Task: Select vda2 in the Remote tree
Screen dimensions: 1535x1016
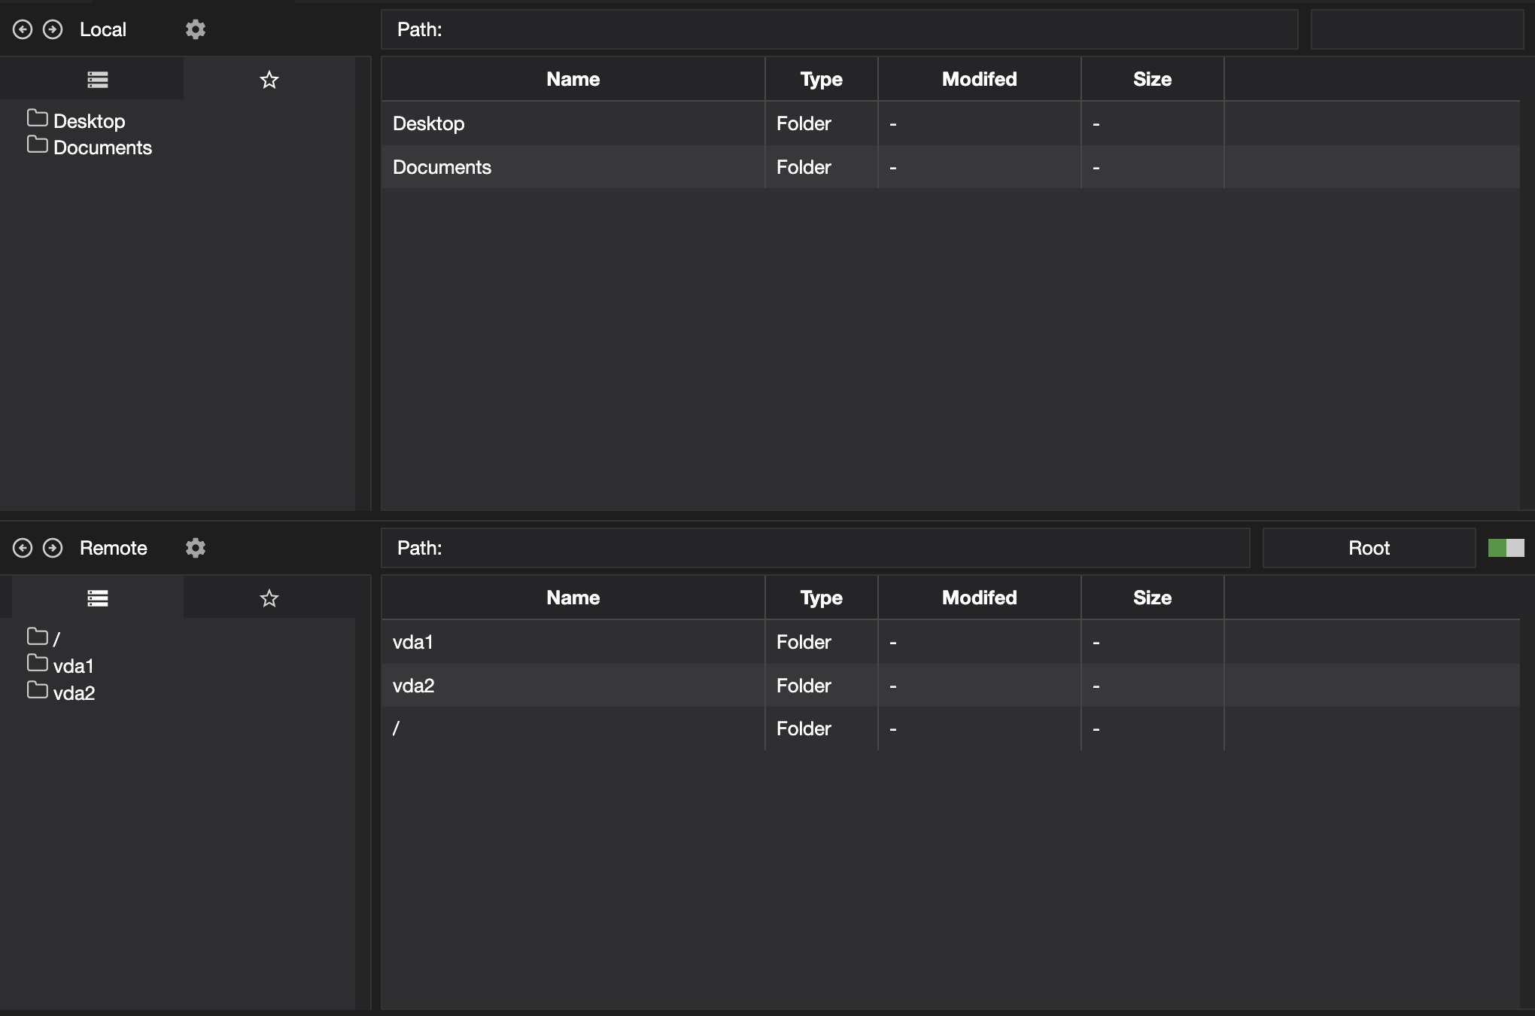Action: tap(74, 693)
